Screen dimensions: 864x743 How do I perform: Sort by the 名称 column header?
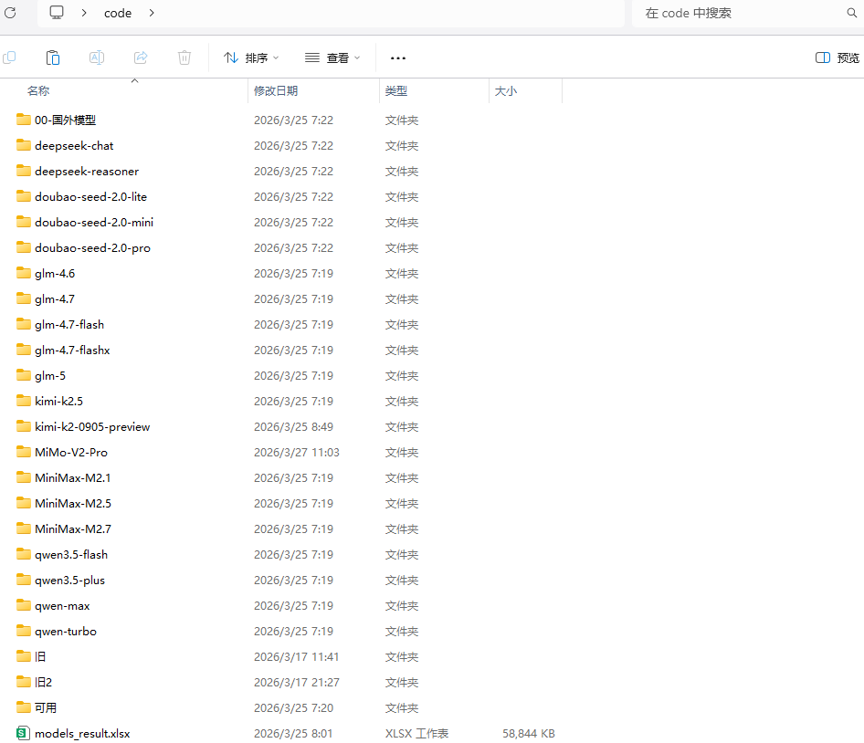(38, 91)
